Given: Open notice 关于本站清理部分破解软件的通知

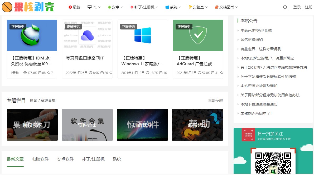Looking at the screenshot, I should coord(268,77).
